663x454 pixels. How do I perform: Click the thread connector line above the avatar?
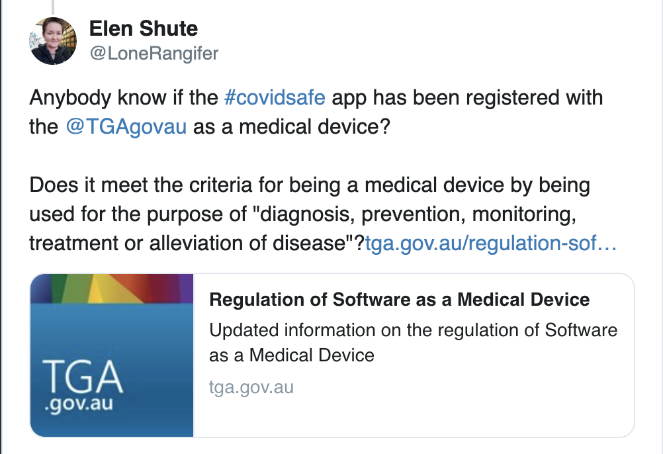coord(53,5)
